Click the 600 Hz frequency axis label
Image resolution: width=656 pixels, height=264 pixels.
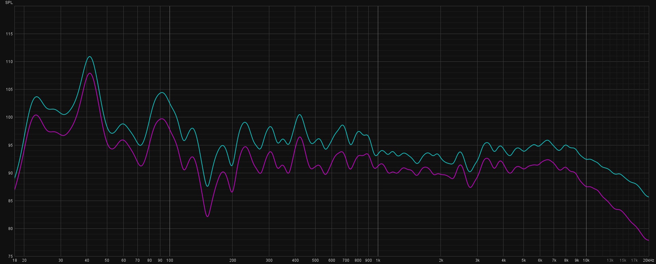332,261
